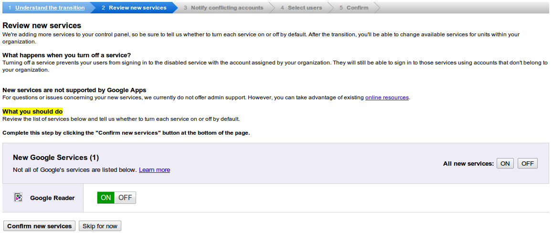This screenshot has width=553, height=233.
Task: Click the New Google Services (1) title
Action: tap(56, 158)
